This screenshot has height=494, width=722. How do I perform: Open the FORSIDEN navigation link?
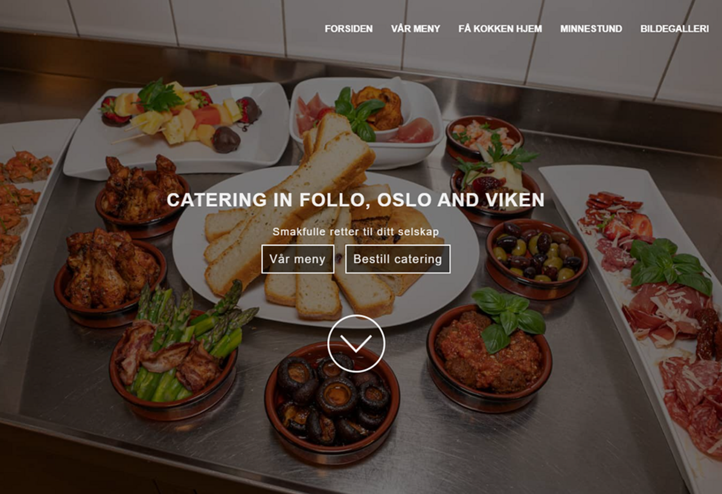coord(349,29)
